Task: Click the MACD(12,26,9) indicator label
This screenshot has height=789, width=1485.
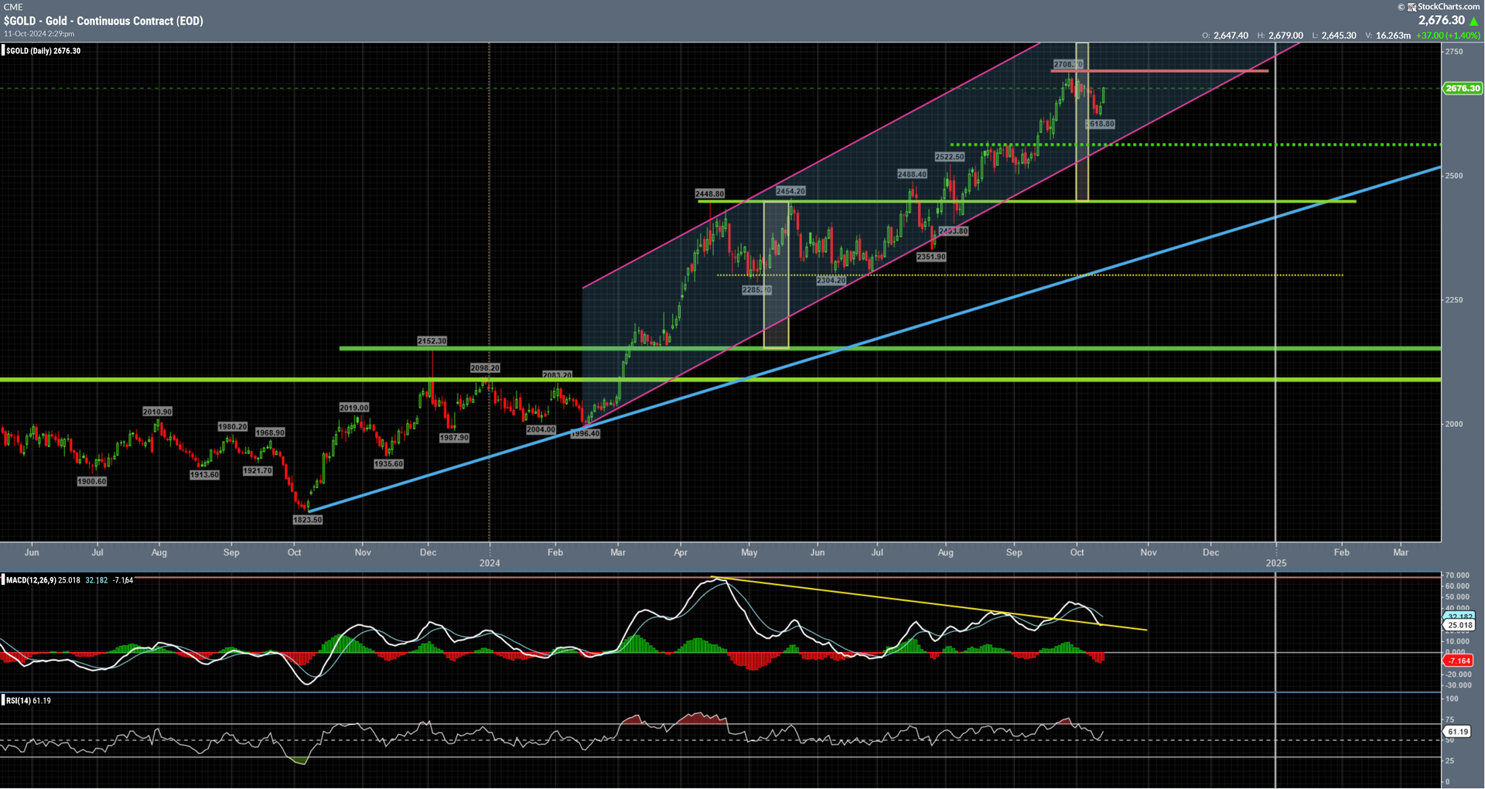Action: (x=31, y=580)
